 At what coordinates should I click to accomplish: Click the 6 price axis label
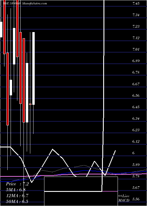(133, 153)
